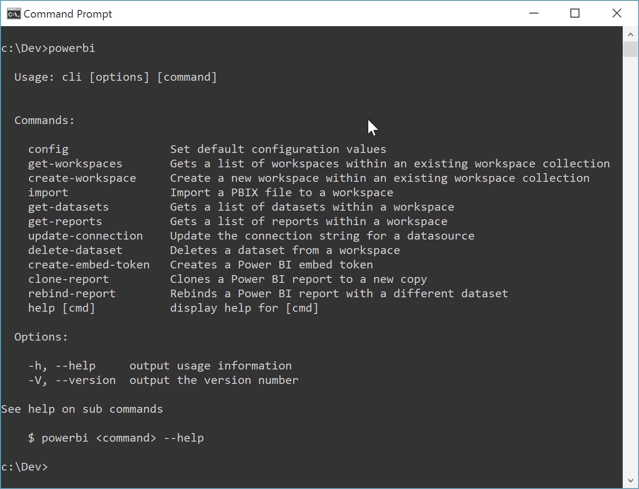Image resolution: width=639 pixels, height=489 pixels.
Task: Click the 'delete-dataset' command name
Action: pyautogui.click(x=75, y=250)
